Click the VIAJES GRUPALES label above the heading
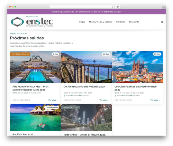The width and height of the screenshot is (173, 146). [19, 33]
